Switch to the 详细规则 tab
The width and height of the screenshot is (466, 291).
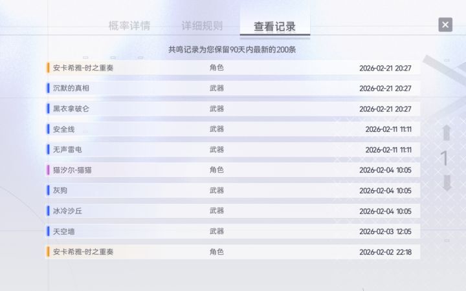(202, 26)
